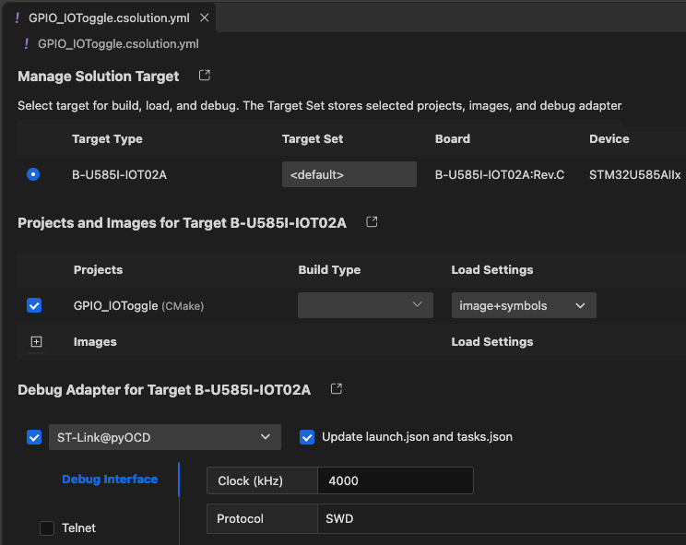Click the Build Type column header
The width and height of the screenshot is (686, 545).
pos(329,269)
